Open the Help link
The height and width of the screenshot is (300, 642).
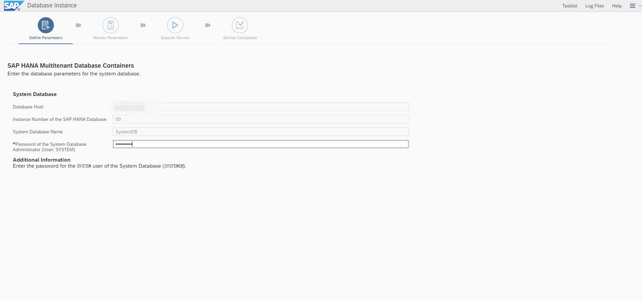(x=617, y=6)
